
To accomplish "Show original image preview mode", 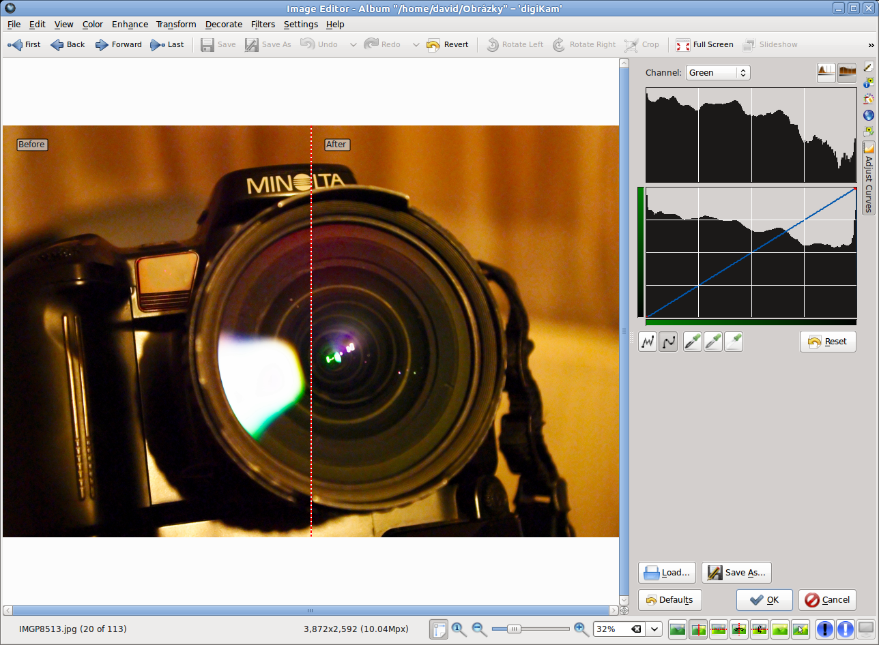I will [x=678, y=629].
